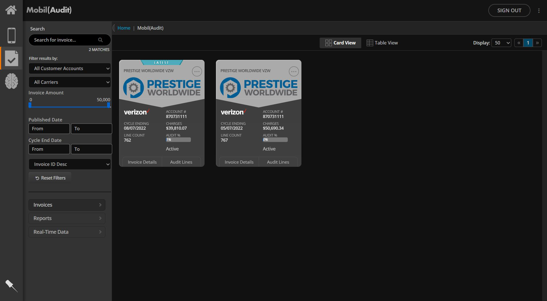This screenshot has width=547, height=301.
Task: Click audit progress bar showing 0%
Action: [275, 140]
